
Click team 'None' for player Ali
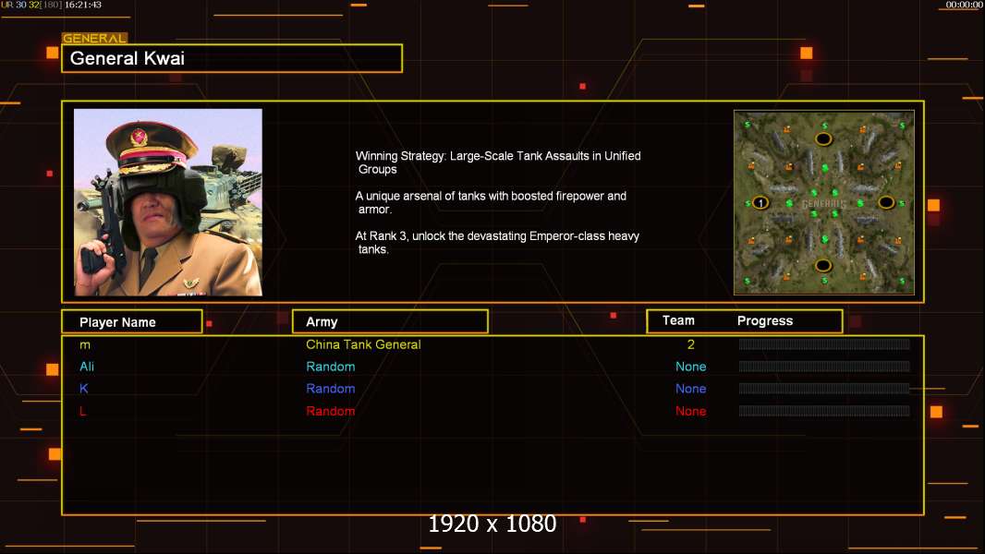pyautogui.click(x=691, y=367)
